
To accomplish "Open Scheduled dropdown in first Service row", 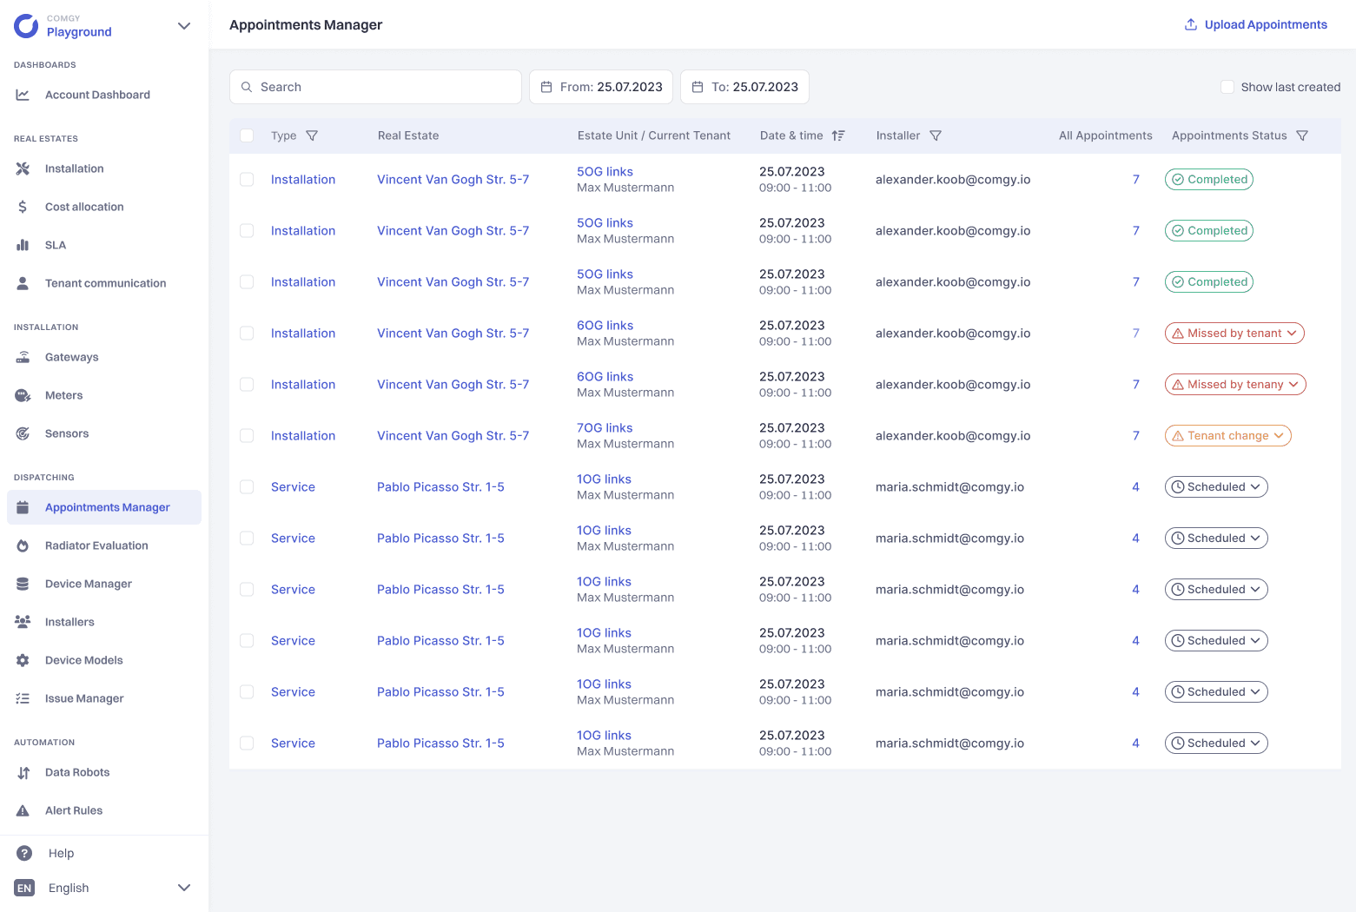I will click(1216, 486).
